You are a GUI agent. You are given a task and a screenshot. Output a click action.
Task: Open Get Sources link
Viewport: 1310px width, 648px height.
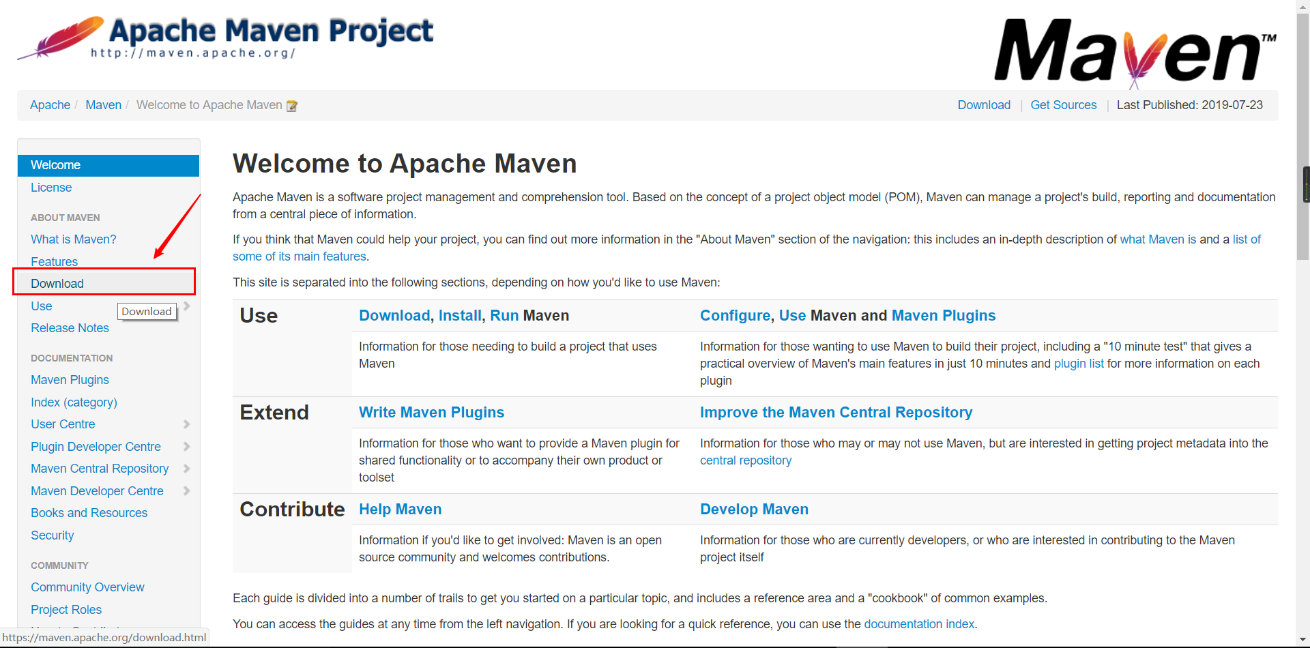point(1063,105)
